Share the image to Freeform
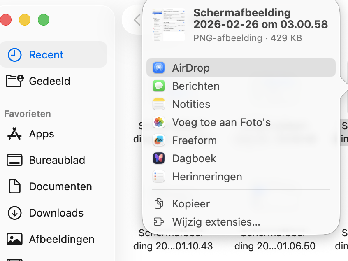This screenshot has height=261, width=348. pyautogui.click(x=194, y=140)
